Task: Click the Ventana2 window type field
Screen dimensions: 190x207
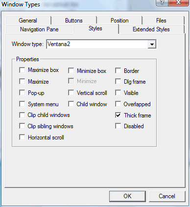Action: 97,44
